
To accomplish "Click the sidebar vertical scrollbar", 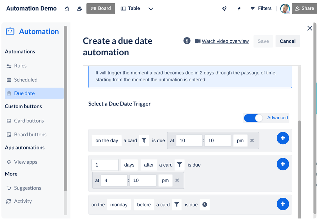I will click(65, 108).
